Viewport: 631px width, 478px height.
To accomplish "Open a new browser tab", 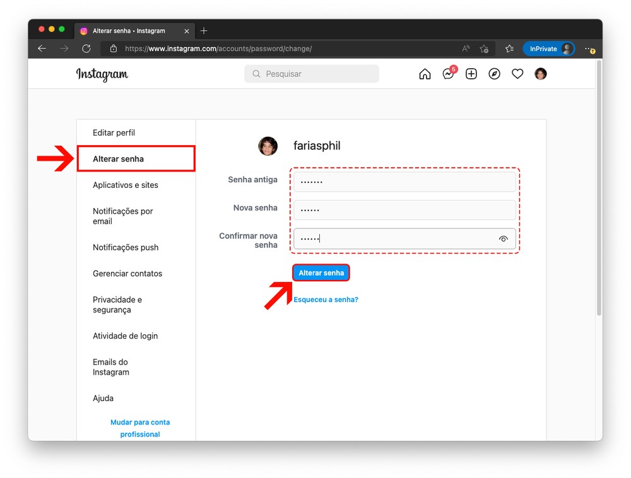I will pyautogui.click(x=204, y=31).
